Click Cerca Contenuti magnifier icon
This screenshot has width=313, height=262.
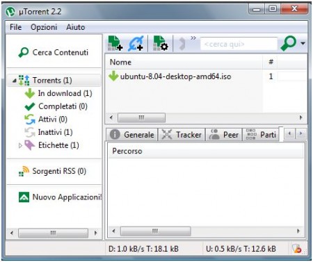point(24,53)
